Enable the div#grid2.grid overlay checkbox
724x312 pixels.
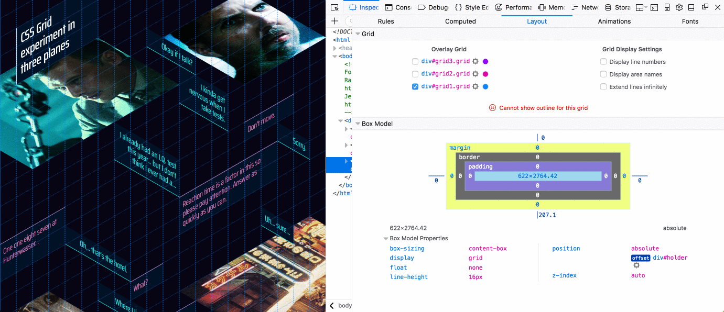click(x=415, y=74)
